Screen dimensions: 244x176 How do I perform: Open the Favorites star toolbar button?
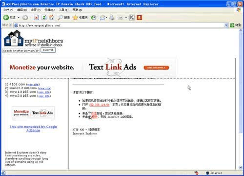click(80, 18)
